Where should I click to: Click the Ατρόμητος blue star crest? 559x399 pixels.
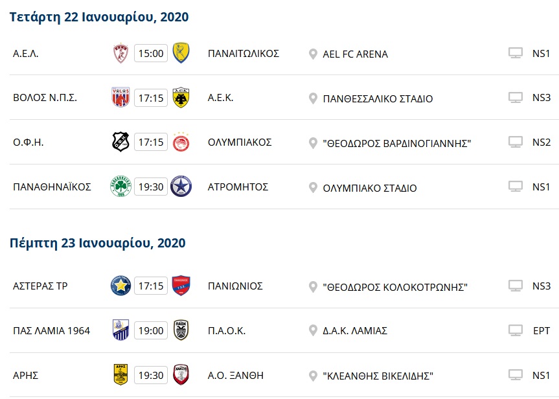tap(181, 187)
